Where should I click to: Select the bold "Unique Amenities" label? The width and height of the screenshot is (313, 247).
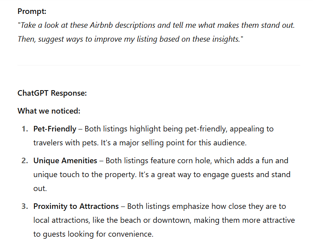65,160
